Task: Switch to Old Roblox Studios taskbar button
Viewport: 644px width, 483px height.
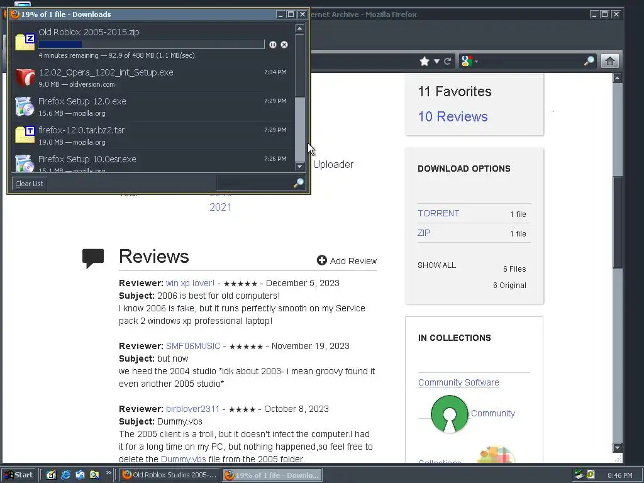Action: (x=169, y=475)
